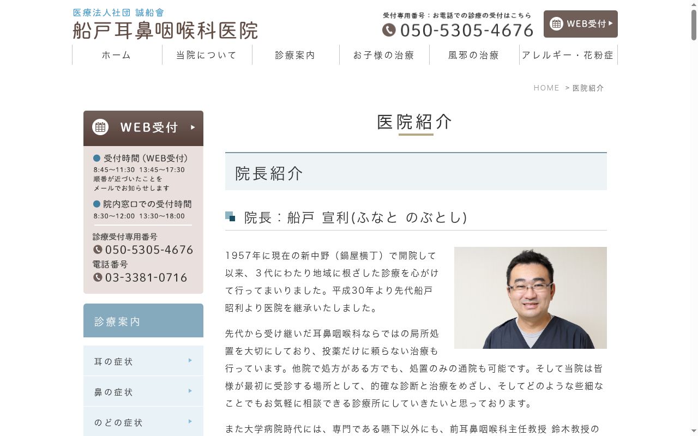Click phone icon next to sidebar 050-5305-4676

click(x=98, y=249)
